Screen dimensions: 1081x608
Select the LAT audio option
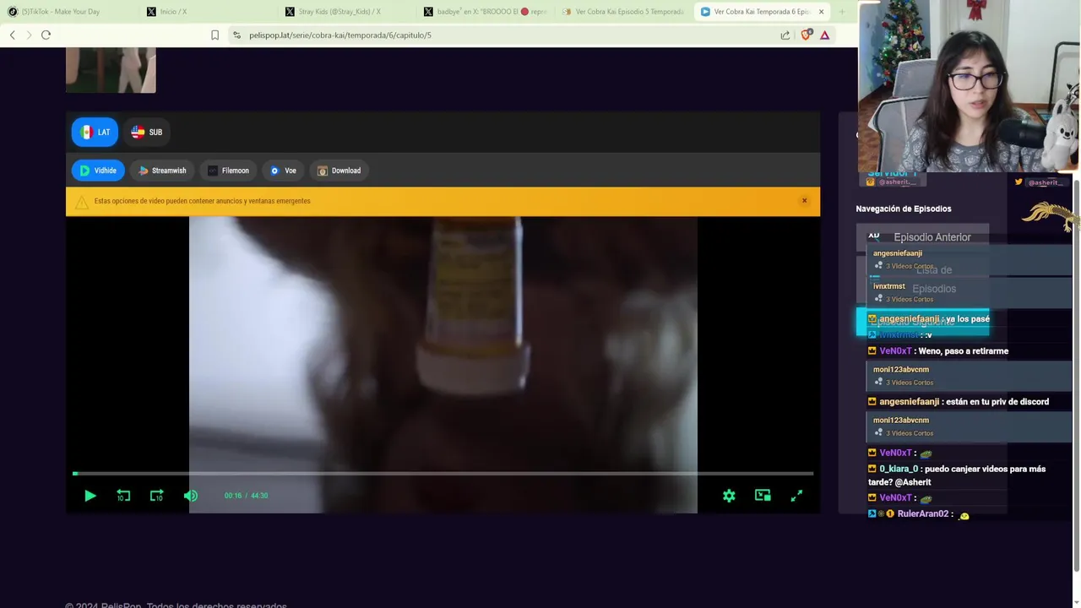click(95, 132)
